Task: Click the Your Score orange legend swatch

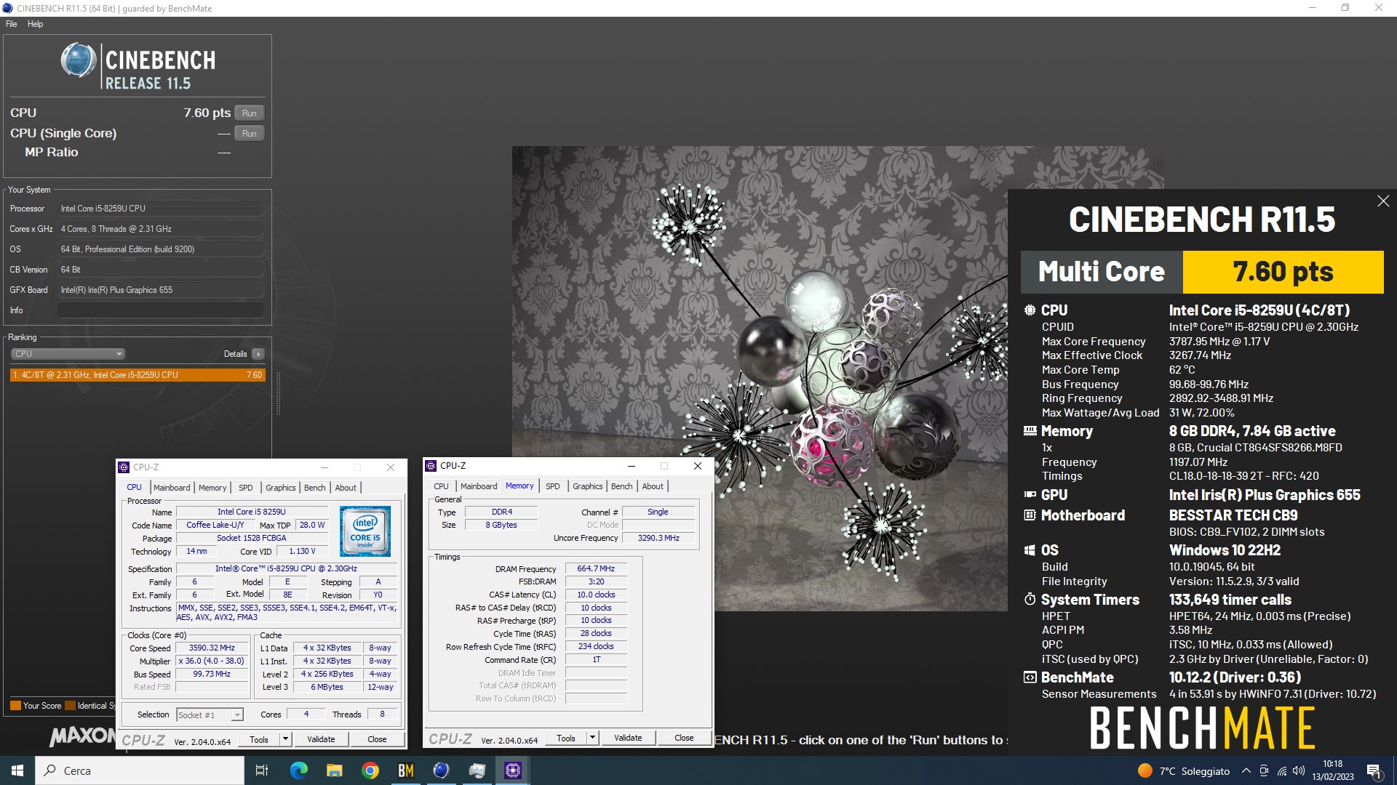Action: point(15,706)
